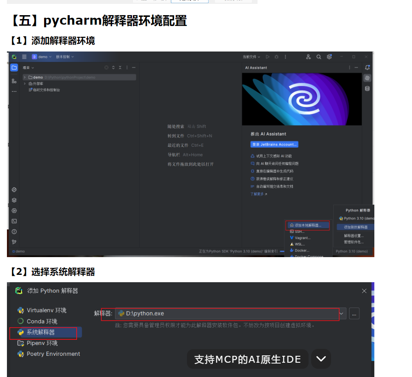Choose SSH... interpreter menu entry

[297, 232]
